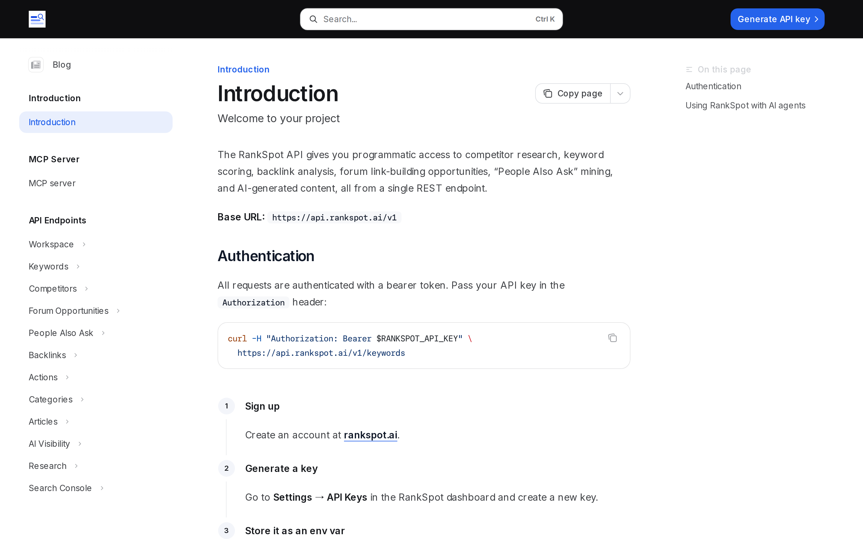Click the blue Introduction breadcrumb
The height and width of the screenshot is (539, 863).
[243, 69]
